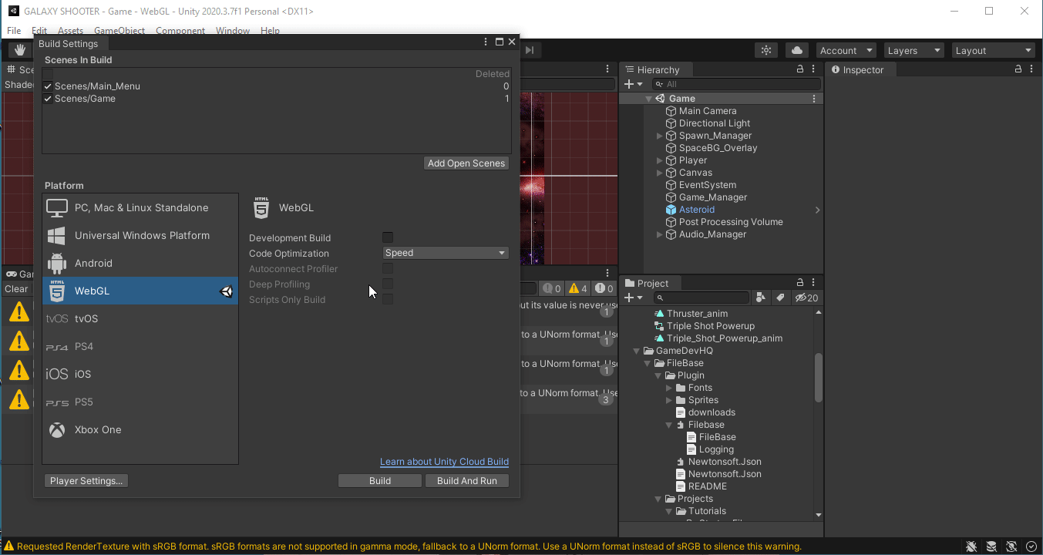The width and height of the screenshot is (1043, 555).
Task: Click the Step forward playback button
Action: pyautogui.click(x=530, y=50)
